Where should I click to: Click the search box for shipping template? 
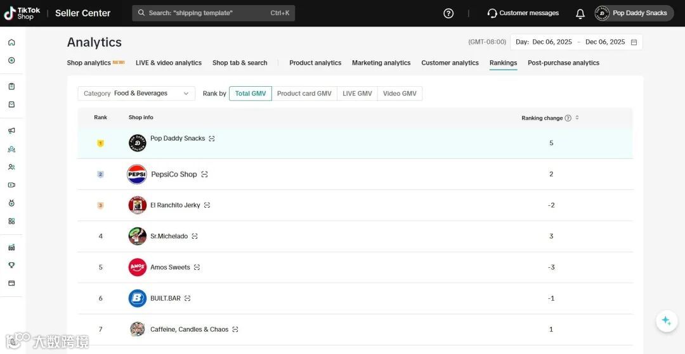coord(213,13)
